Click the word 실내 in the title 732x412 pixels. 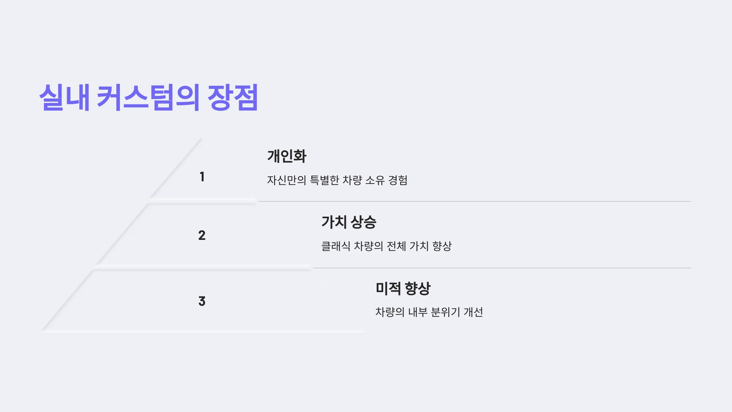(x=65, y=97)
